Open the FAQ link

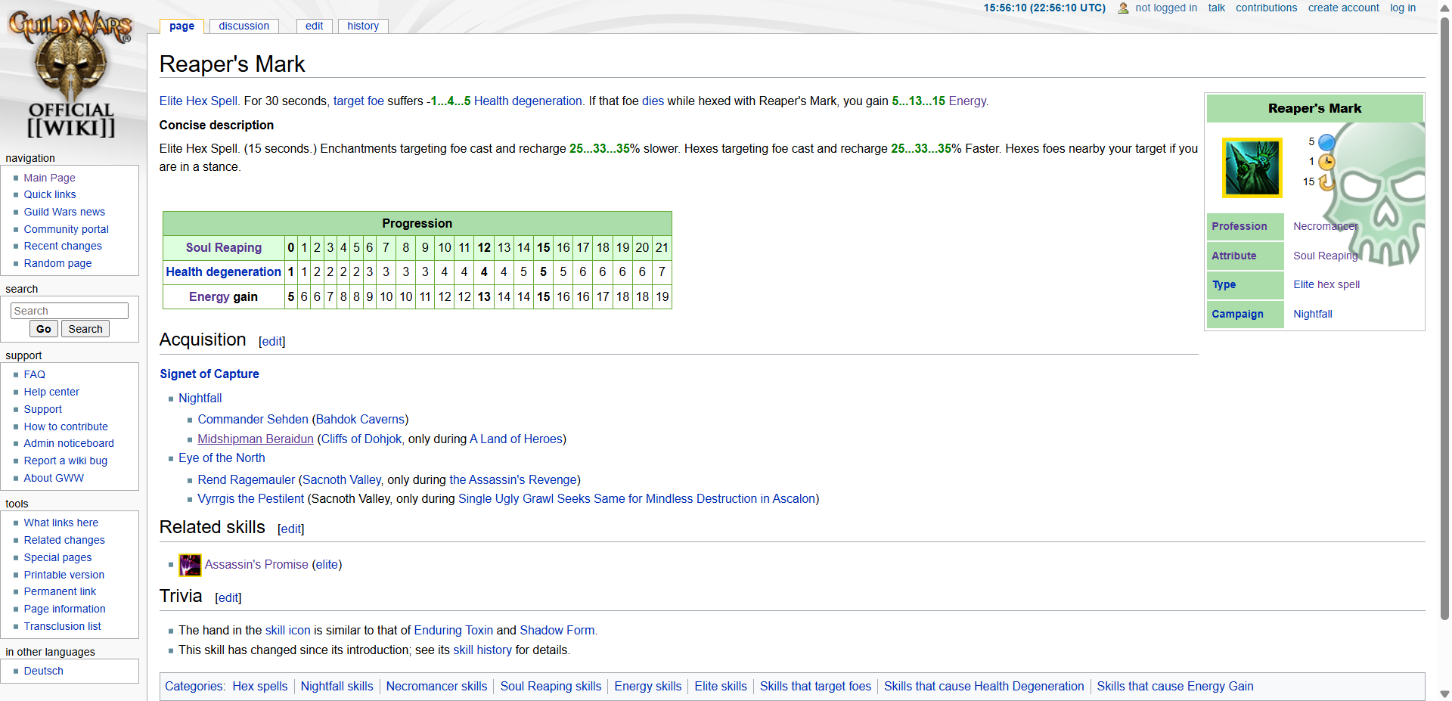(x=34, y=374)
